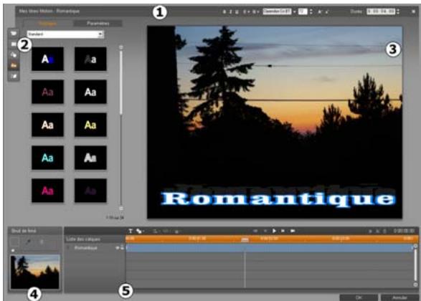
Task: Switch to the Paramètres tab
Action: pyautogui.click(x=98, y=24)
